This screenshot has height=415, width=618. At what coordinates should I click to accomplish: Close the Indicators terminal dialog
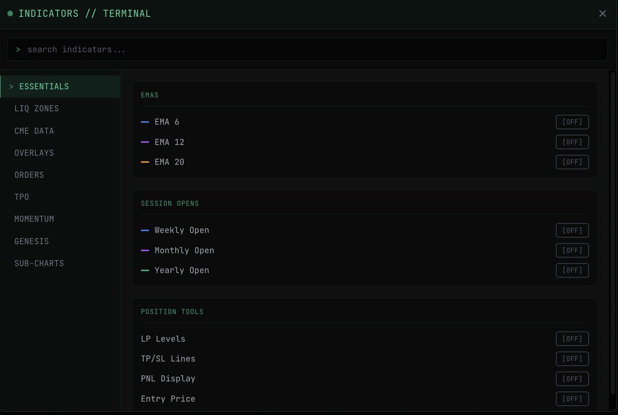pyautogui.click(x=603, y=13)
